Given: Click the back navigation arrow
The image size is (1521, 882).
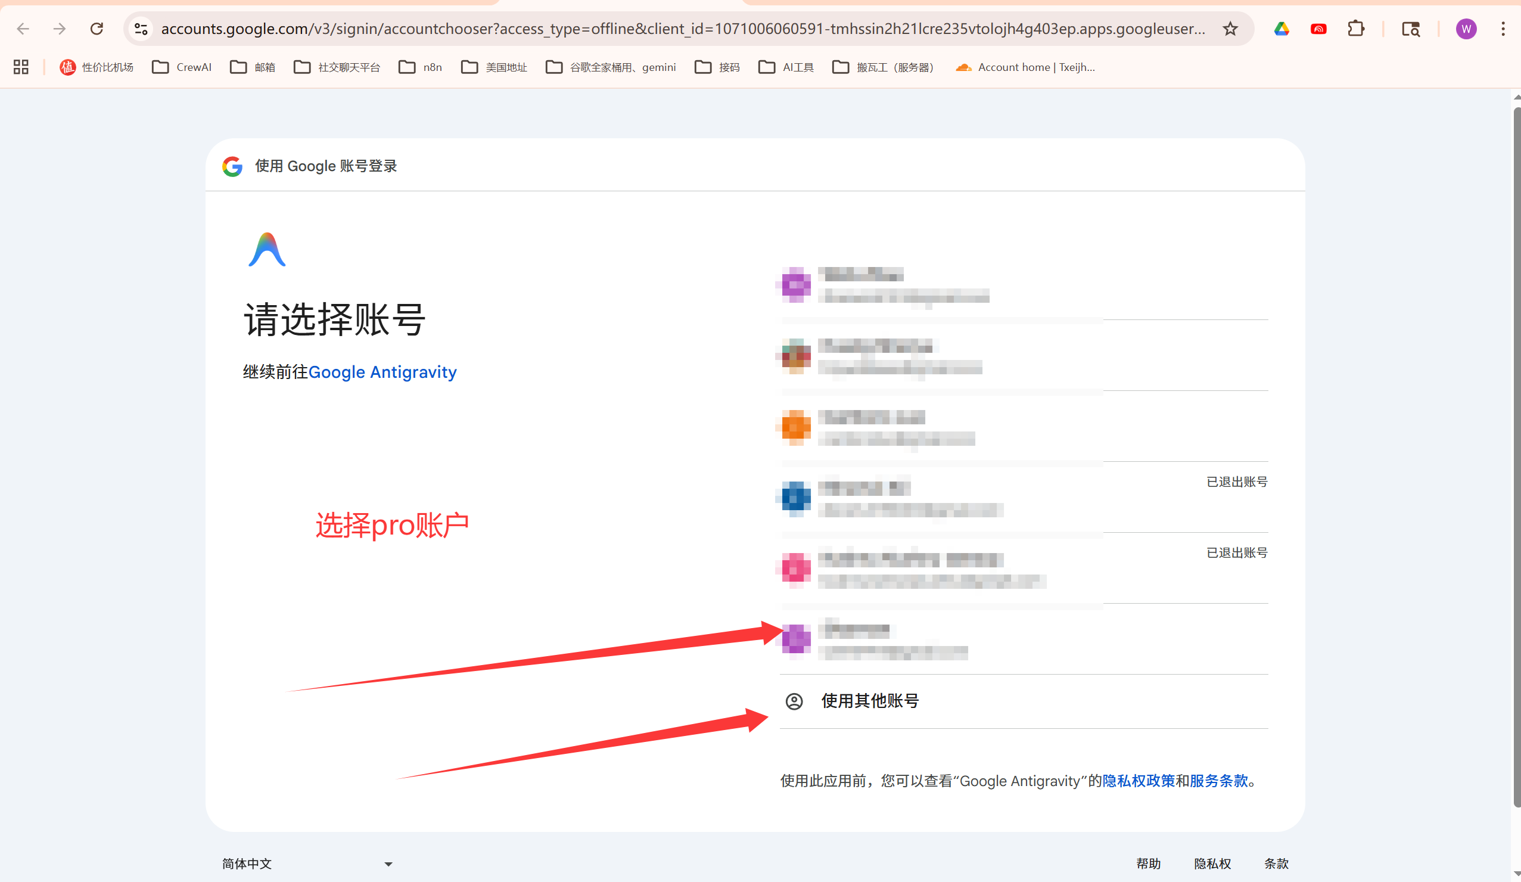Looking at the screenshot, I should click(x=23, y=29).
